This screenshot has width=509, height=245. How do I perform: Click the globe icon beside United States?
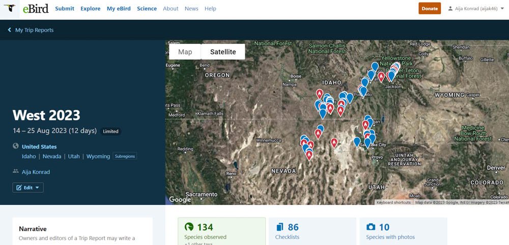click(x=16, y=146)
